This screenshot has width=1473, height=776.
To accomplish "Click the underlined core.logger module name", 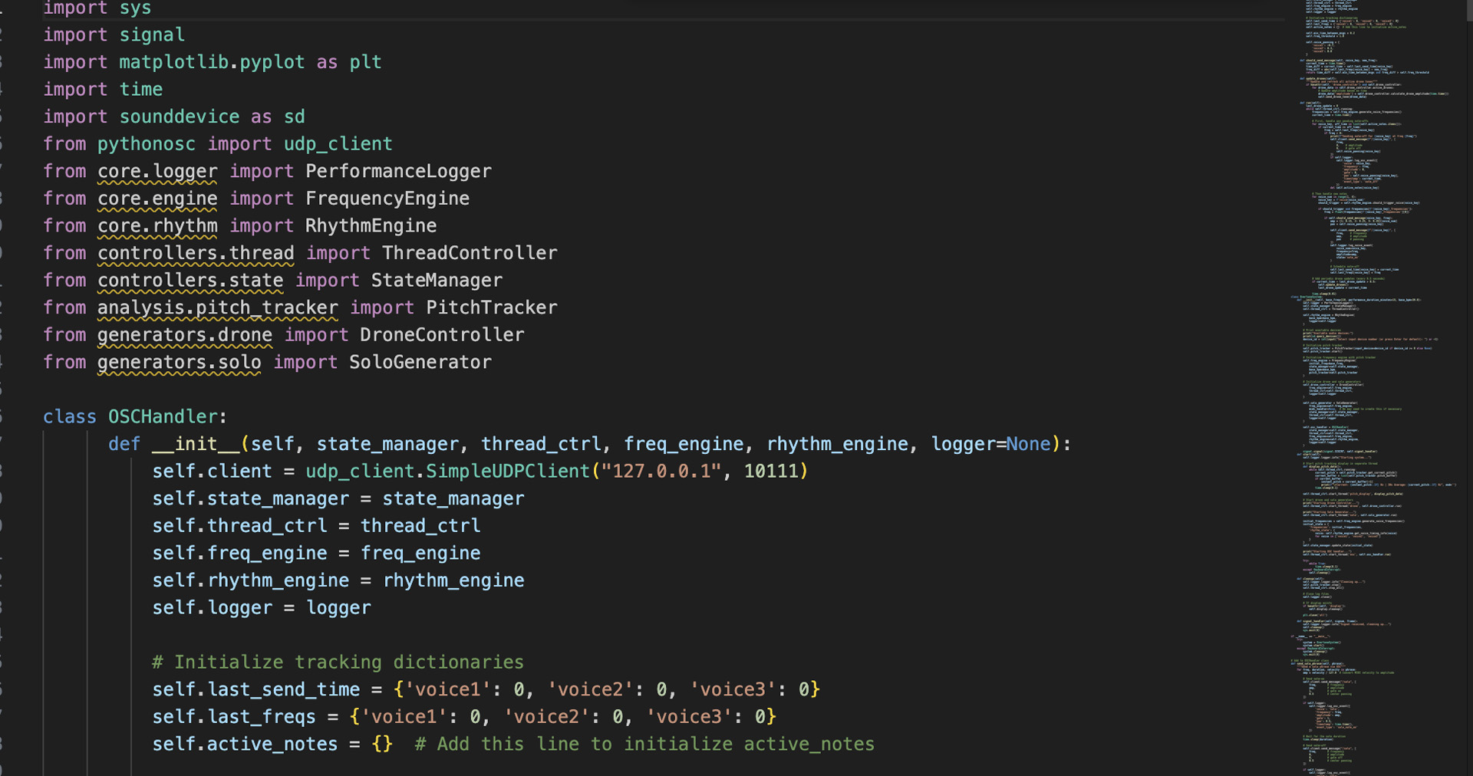I will pyautogui.click(x=157, y=171).
